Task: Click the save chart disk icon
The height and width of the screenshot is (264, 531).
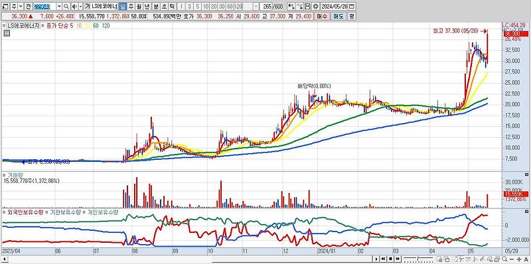Action: point(307,7)
